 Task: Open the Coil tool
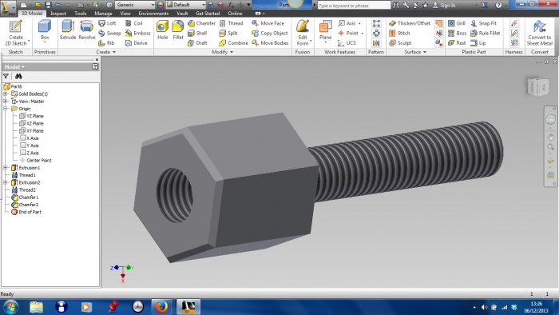[133, 23]
